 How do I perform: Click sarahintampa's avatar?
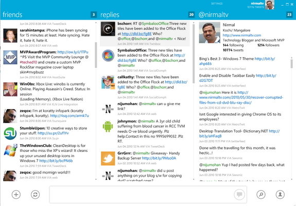coord(10,36)
